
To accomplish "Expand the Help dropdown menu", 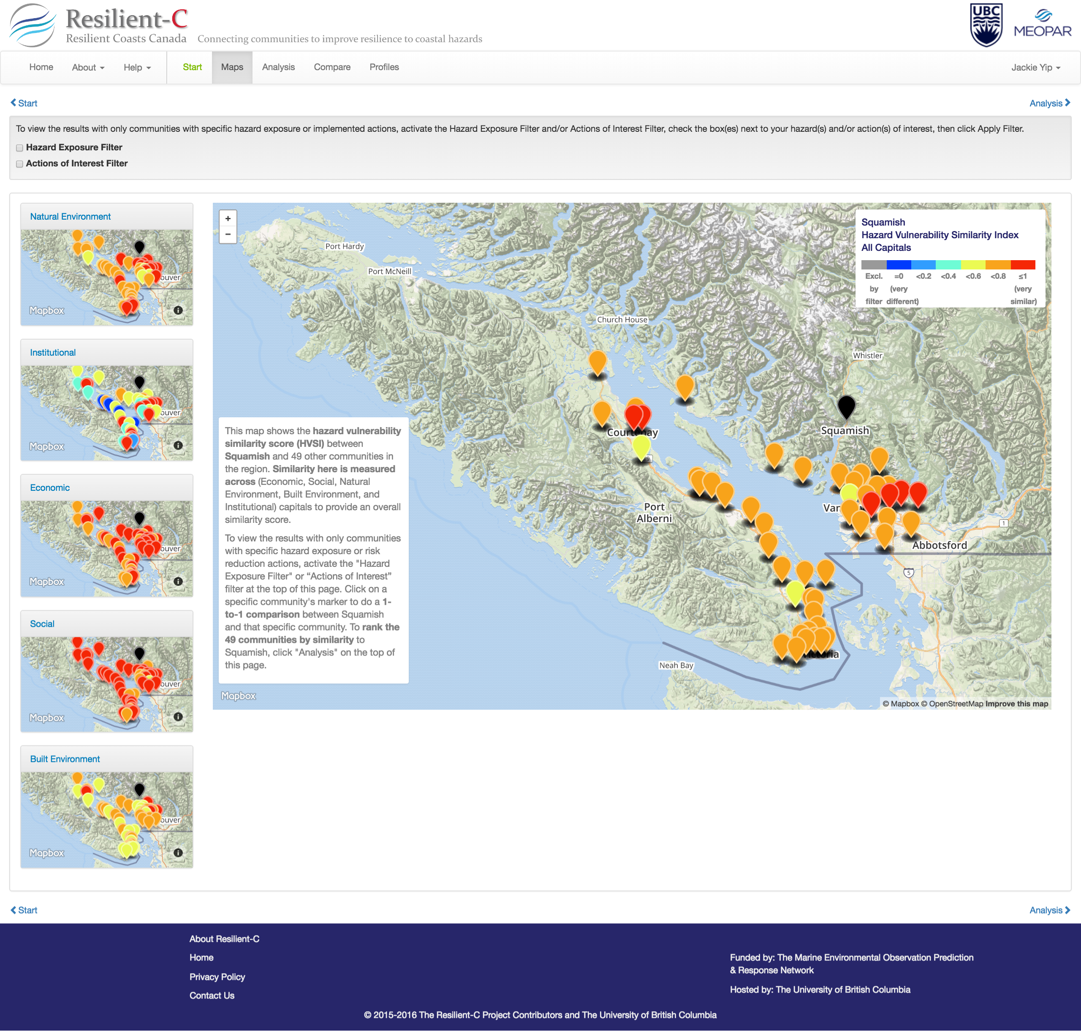I will point(137,67).
